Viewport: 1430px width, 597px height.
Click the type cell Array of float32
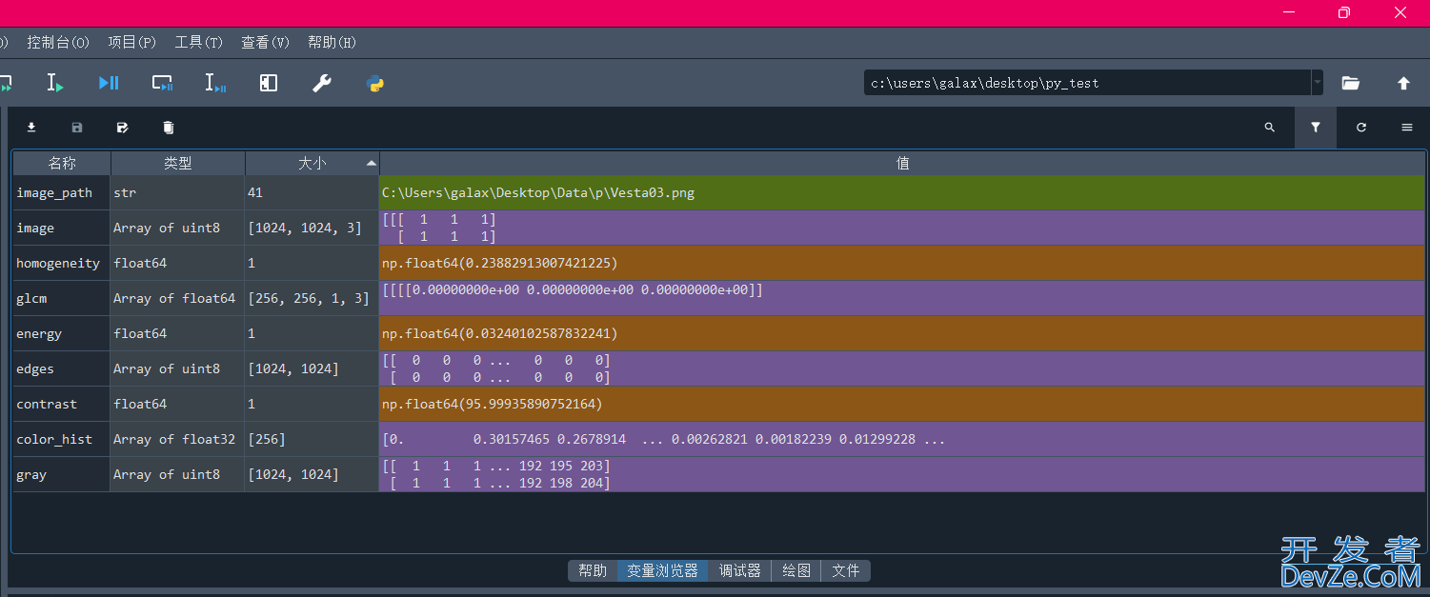point(178,439)
